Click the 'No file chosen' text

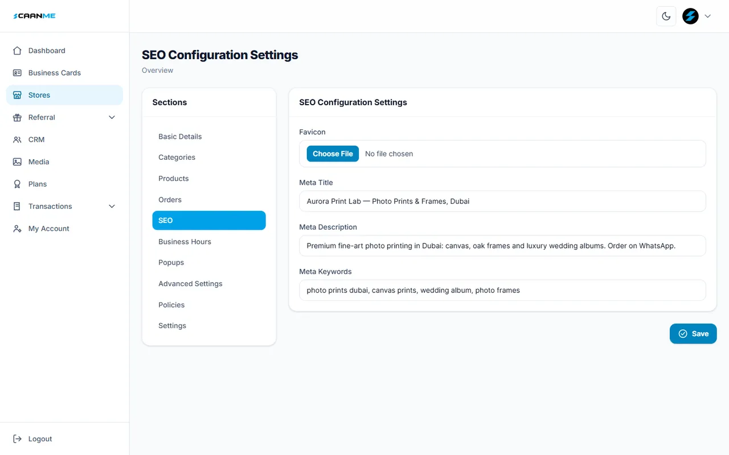pos(389,154)
